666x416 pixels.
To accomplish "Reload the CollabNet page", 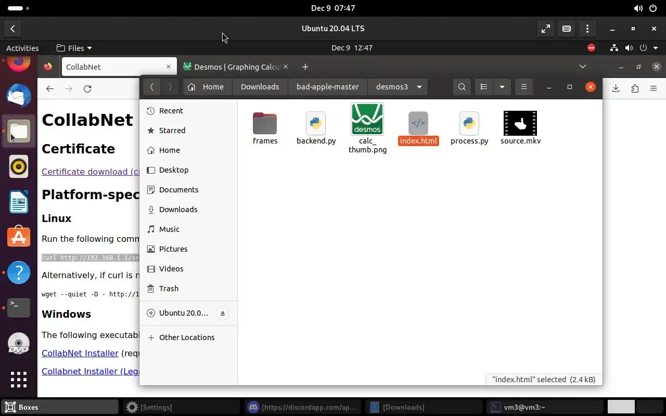I will (87, 89).
